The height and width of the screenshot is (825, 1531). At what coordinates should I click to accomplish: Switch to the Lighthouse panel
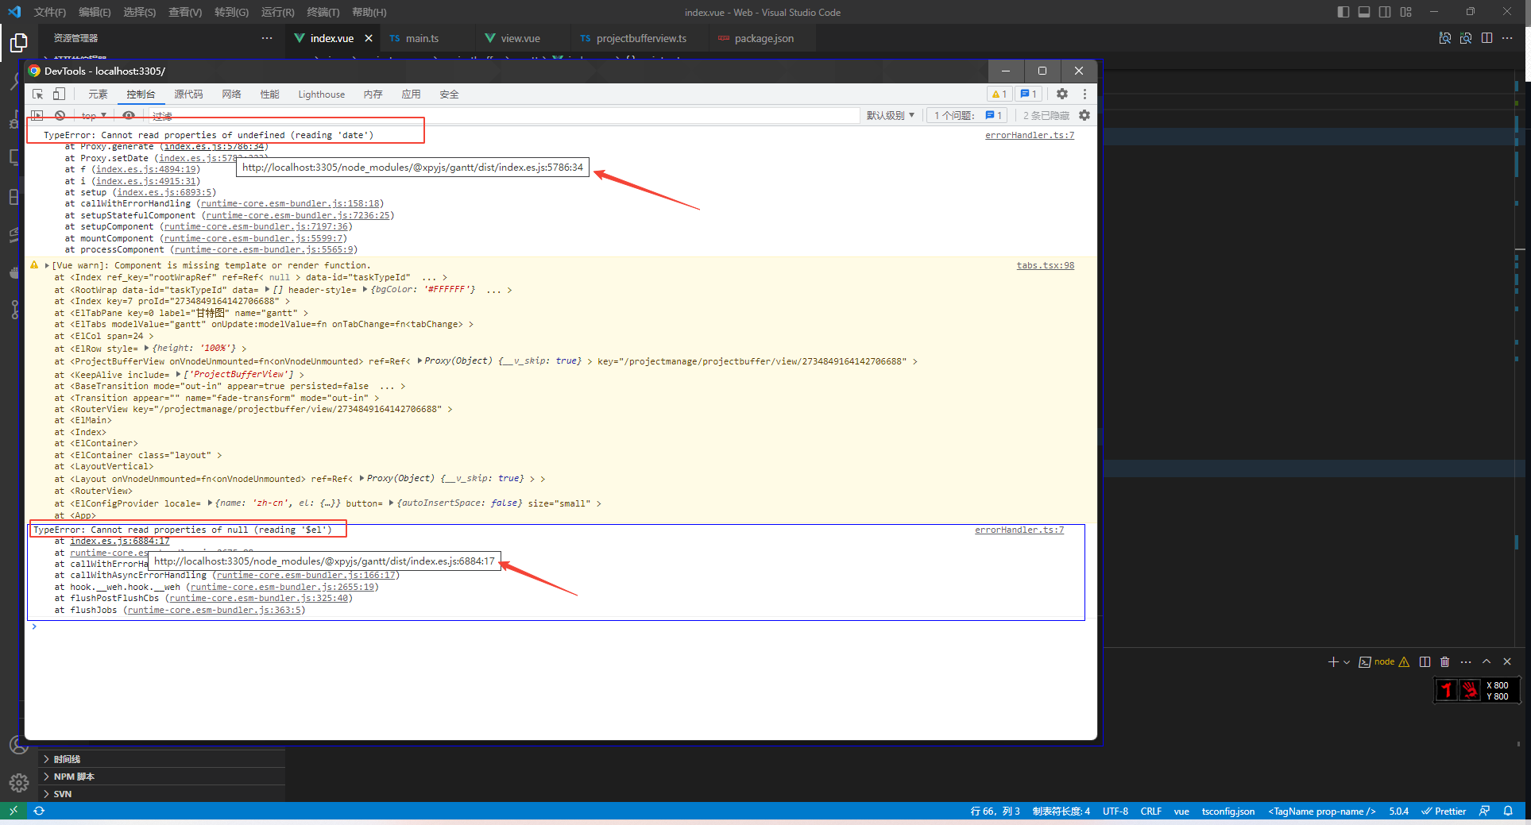point(320,94)
